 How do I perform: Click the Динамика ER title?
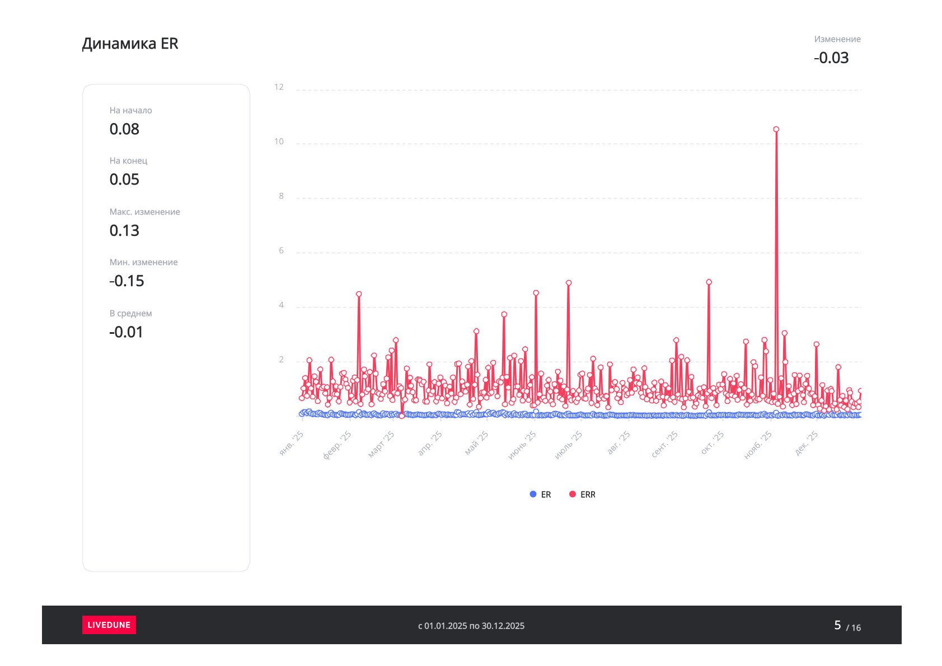pos(130,44)
